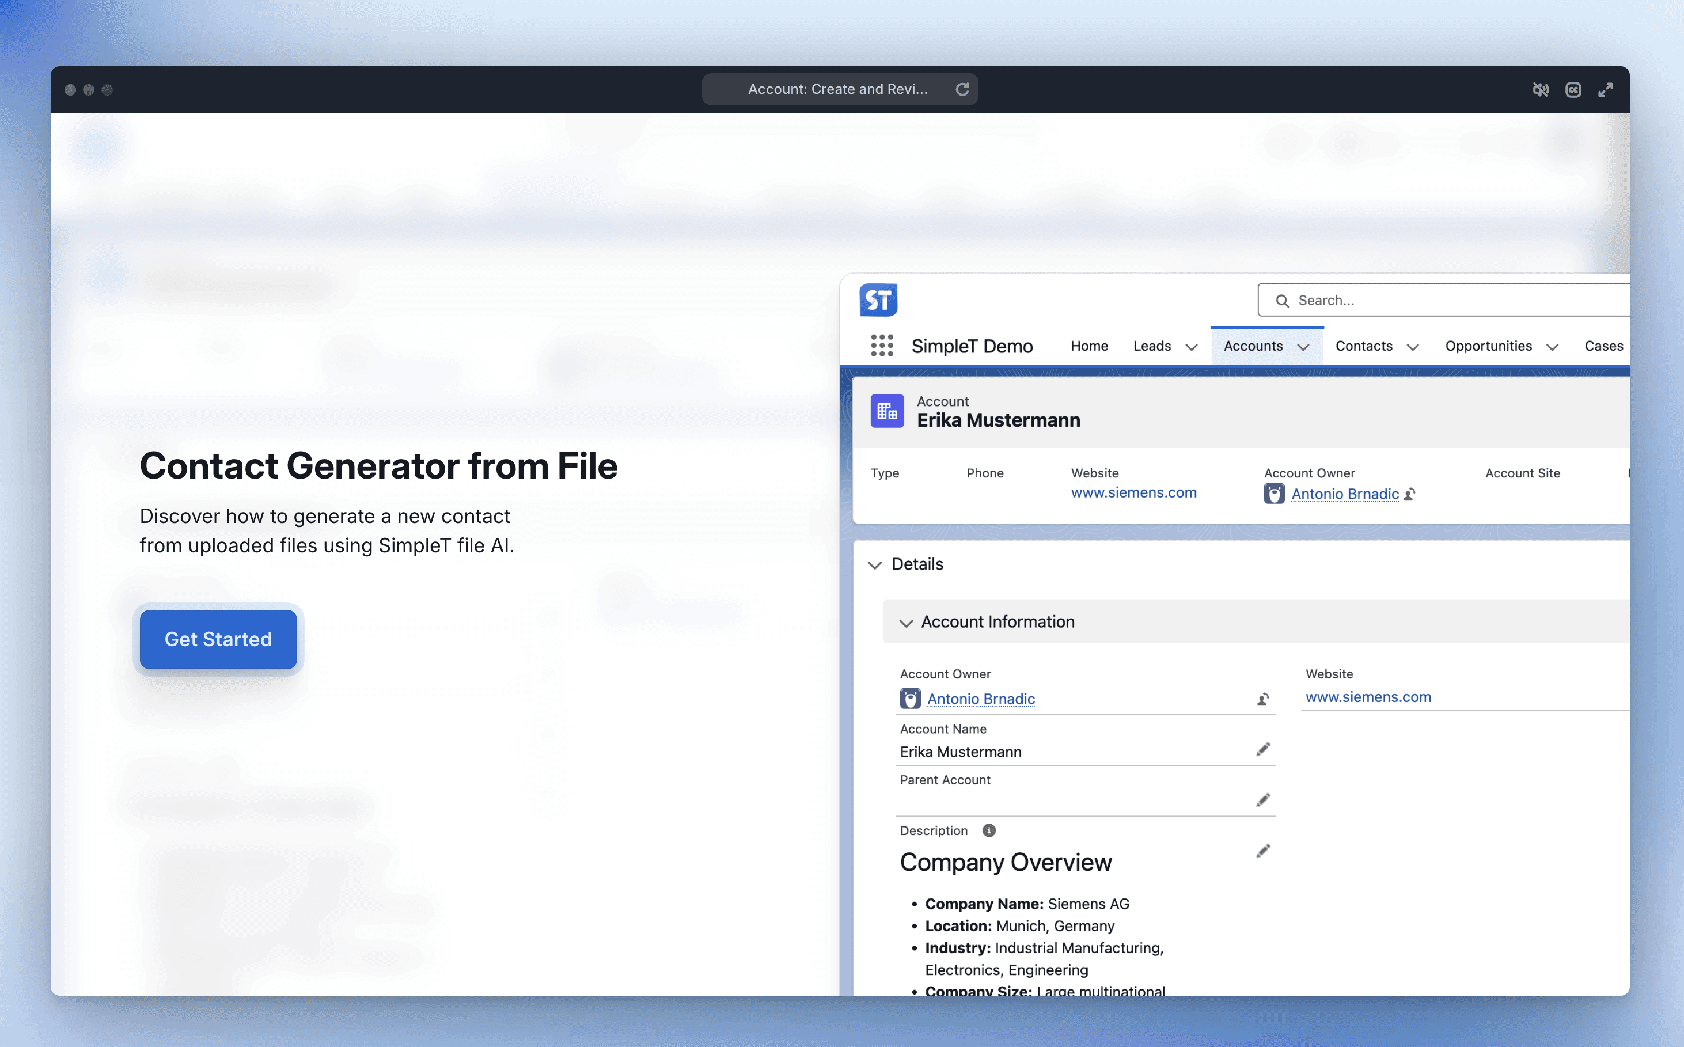Select the Accounts tab
The width and height of the screenshot is (1684, 1047).
(1253, 346)
